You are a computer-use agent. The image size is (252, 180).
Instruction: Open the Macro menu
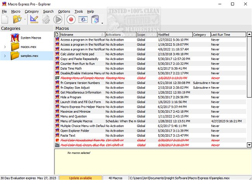[16, 12]
